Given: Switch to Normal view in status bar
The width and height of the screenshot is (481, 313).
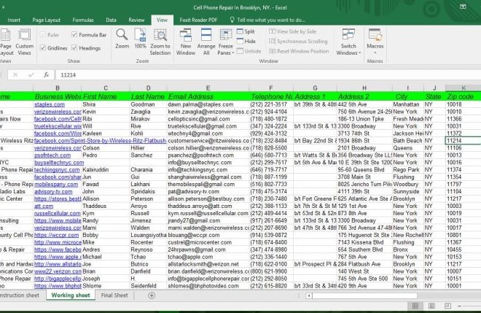Looking at the screenshot, I should click(x=415, y=306).
